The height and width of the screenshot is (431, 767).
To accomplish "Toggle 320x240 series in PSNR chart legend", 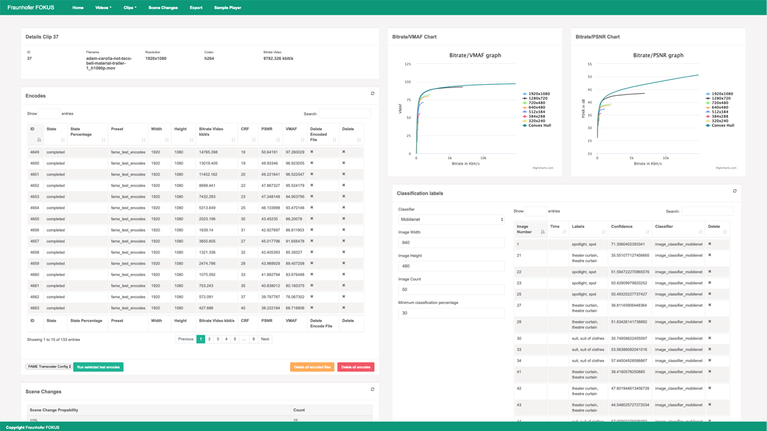I will [717, 121].
